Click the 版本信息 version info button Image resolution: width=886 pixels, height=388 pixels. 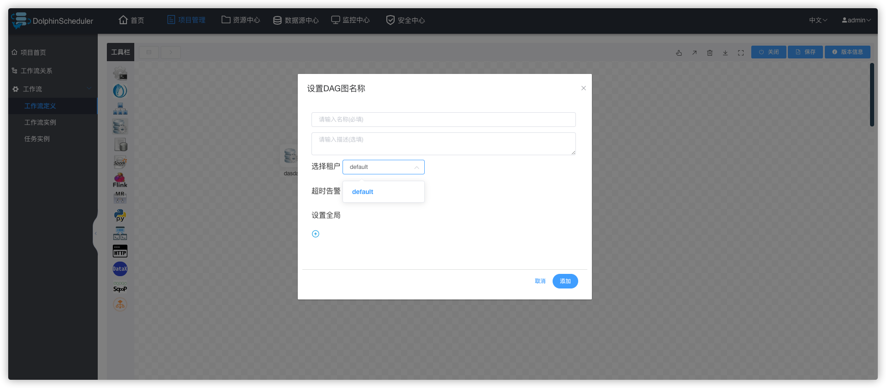848,52
